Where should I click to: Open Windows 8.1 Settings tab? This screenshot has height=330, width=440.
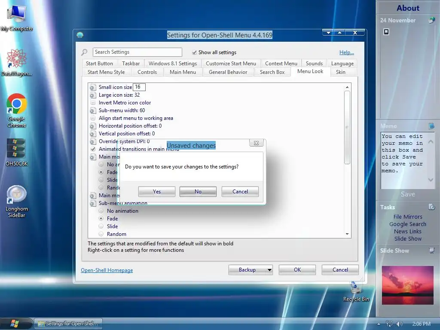173,64
